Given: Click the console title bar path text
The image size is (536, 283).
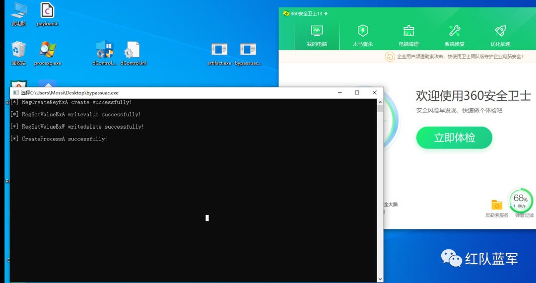Looking at the screenshot, I should 70,93.
